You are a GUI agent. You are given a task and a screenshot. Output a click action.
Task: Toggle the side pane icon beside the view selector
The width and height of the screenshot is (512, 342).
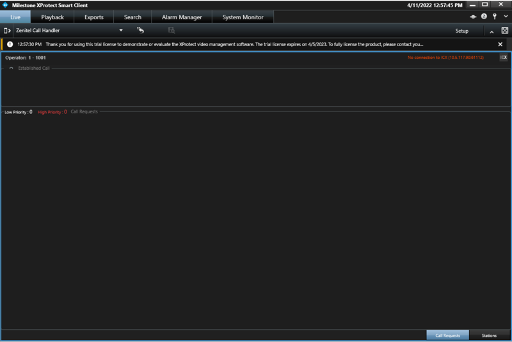click(7, 31)
